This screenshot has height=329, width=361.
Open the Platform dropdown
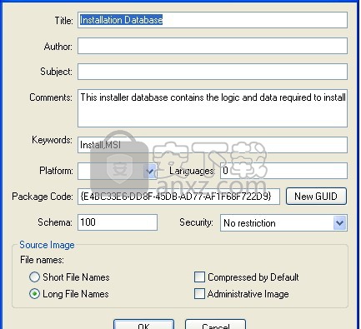pyautogui.click(x=150, y=171)
